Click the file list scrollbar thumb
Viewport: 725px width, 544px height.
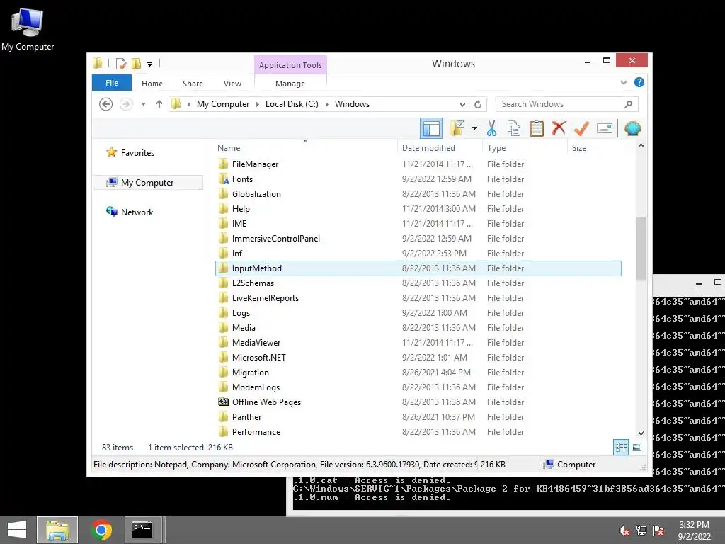(641, 249)
